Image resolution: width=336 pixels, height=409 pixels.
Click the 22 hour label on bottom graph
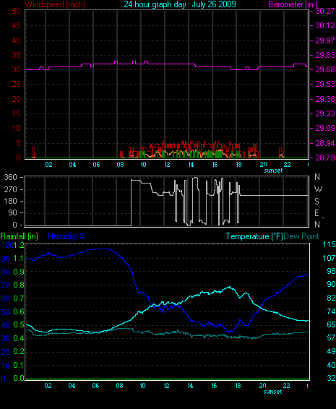[286, 386]
